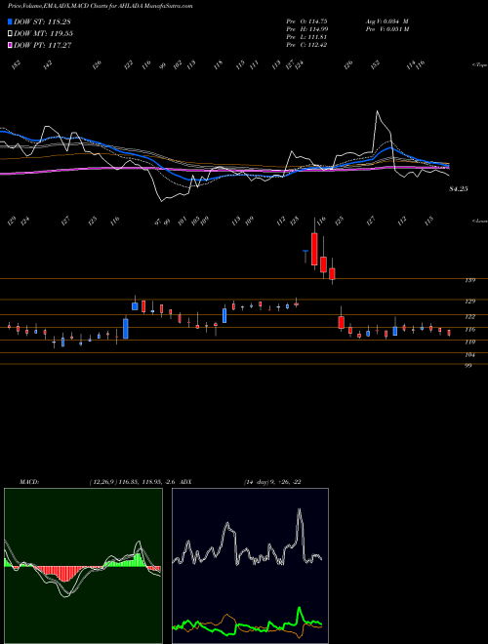Image resolution: width=488 pixels, height=644 pixels.
Task: Click the lowest trough of the white price line
Action: point(161,201)
